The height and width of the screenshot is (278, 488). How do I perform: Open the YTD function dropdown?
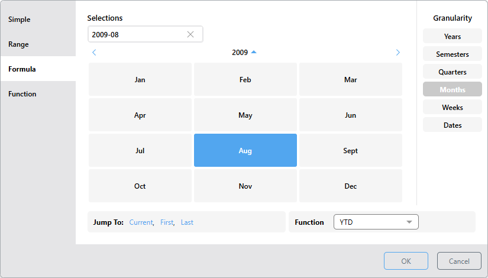click(376, 222)
